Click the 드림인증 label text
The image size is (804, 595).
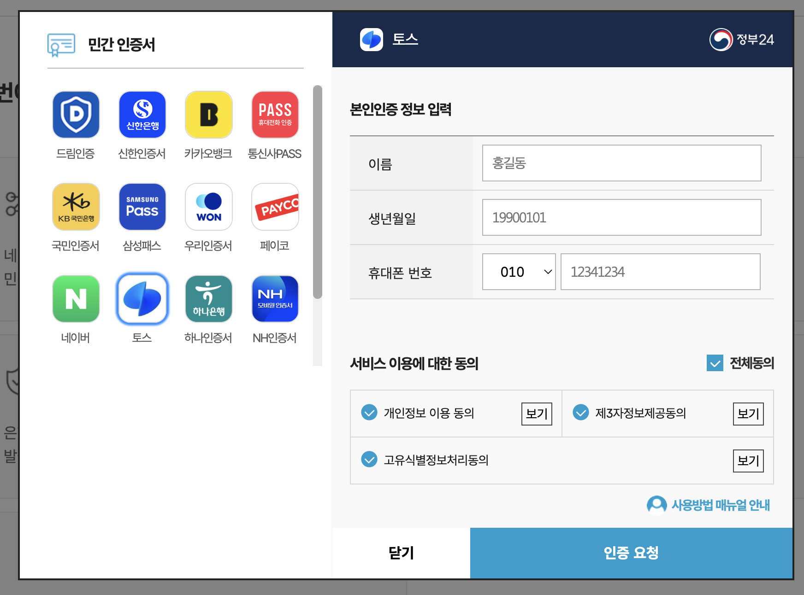[x=76, y=153]
